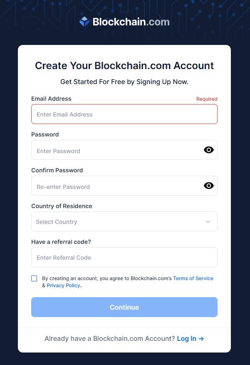Go to the Log In link
The width and height of the screenshot is (250, 365).
(190, 338)
